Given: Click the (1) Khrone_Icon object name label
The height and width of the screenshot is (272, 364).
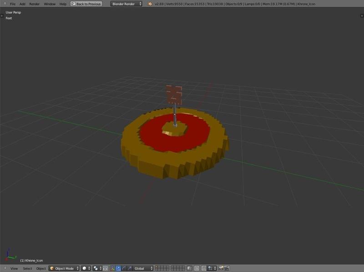Looking at the screenshot, I should (x=31, y=260).
